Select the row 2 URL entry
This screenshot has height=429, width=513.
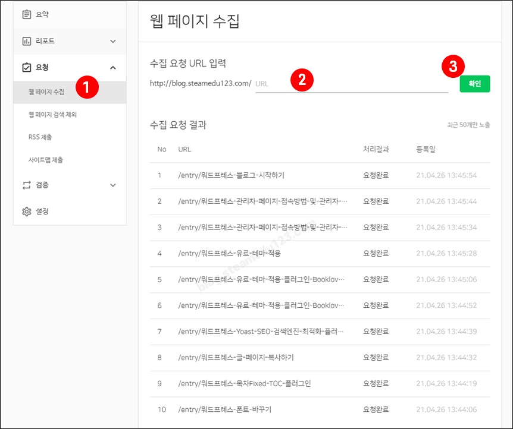(262, 201)
